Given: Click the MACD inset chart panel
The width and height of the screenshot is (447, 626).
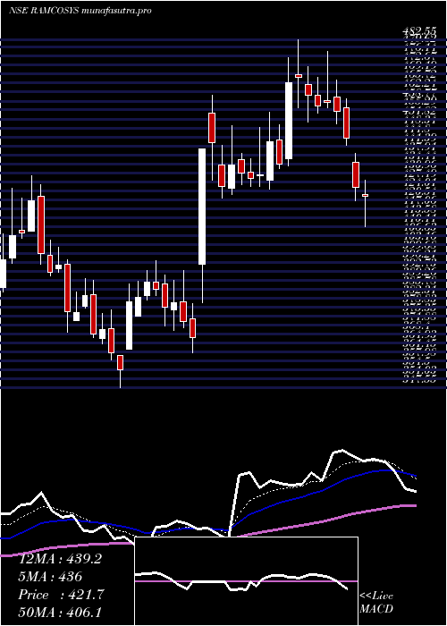Looking at the screenshot, I should (246, 581).
